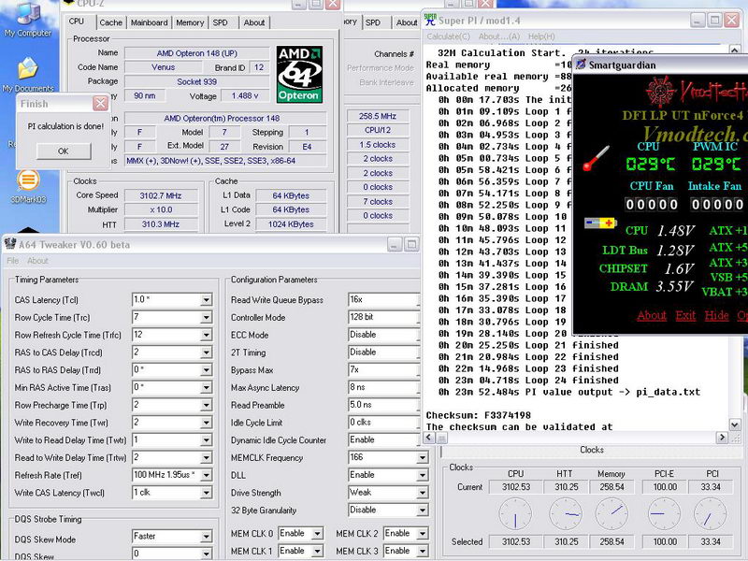This screenshot has height=561, width=748.
Task: Expand Row Precharge Time (Trp) dropdown
Action: click(206, 406)
